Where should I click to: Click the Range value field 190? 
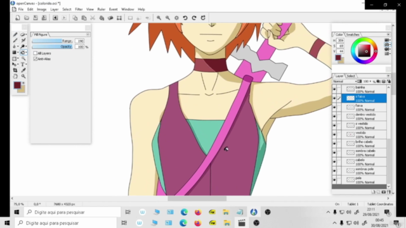point(79,41)
